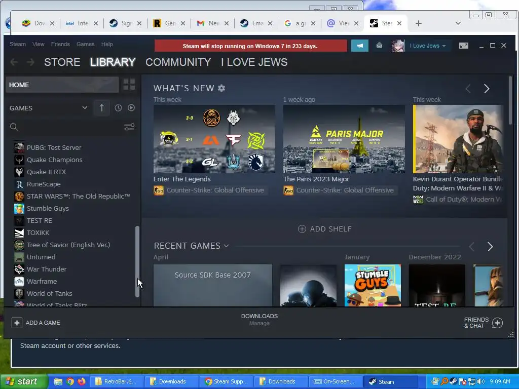Click the library search magnifier icon
This screenshot has height=389, width=519.
(x=14, y=127)
